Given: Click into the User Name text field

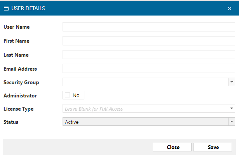Looking at the screenshot, I should pyautogui.click(x=148, y=27).
